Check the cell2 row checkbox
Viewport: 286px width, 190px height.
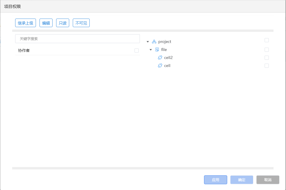267,58
